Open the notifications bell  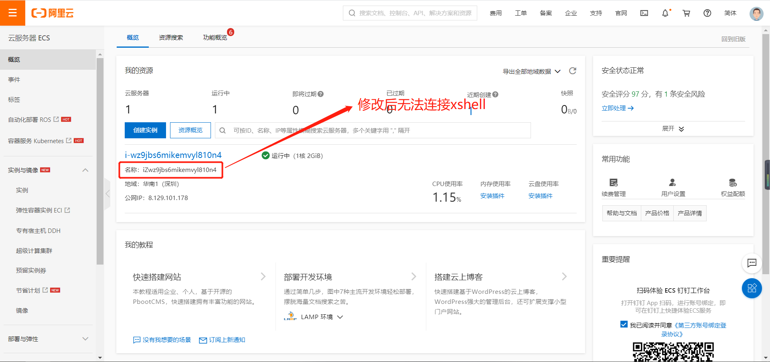(665, 13)
